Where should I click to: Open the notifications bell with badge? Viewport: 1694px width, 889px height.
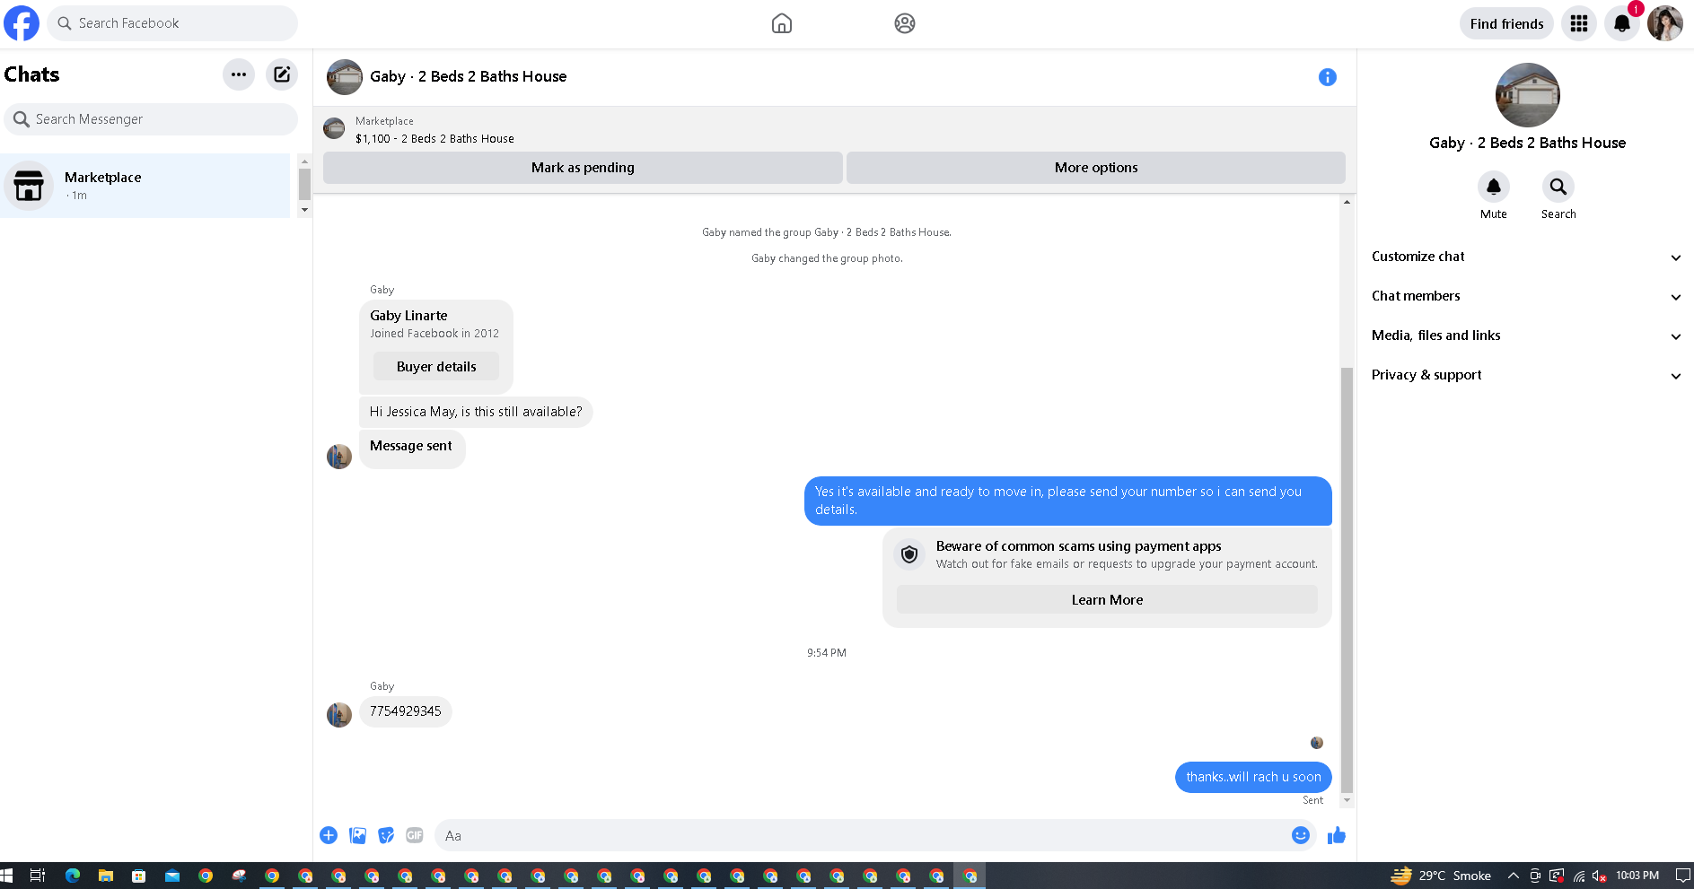click(1622, 23)
